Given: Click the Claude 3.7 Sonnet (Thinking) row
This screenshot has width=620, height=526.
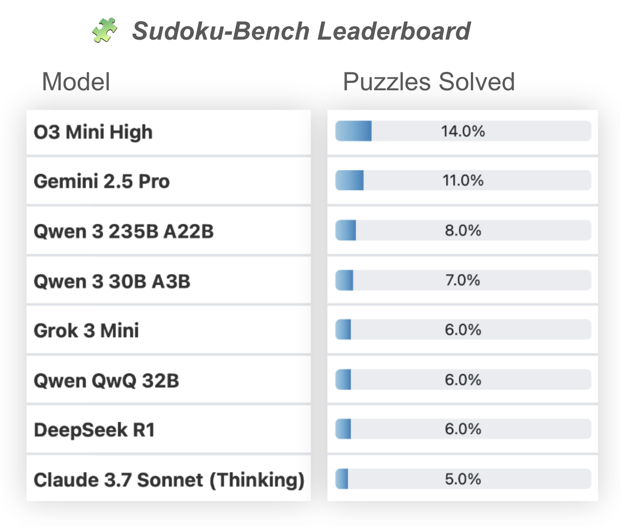Looking at the screenshot, I should click(x=168, y=479).
